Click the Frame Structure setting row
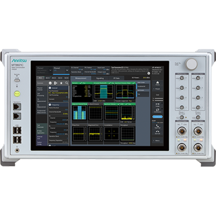This screenshot has height=216, width=216. click(x=58, y=108)
